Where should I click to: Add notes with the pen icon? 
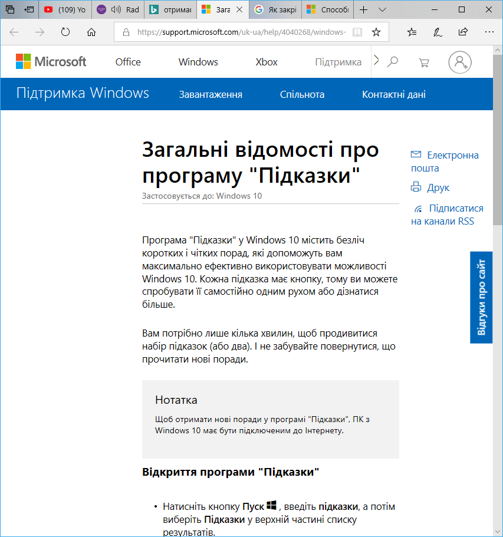(437, 32)
